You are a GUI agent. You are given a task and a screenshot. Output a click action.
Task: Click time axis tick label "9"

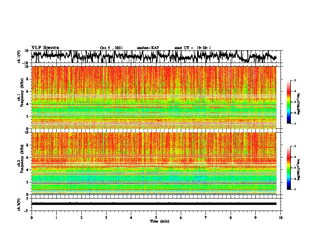pos(255,218)
